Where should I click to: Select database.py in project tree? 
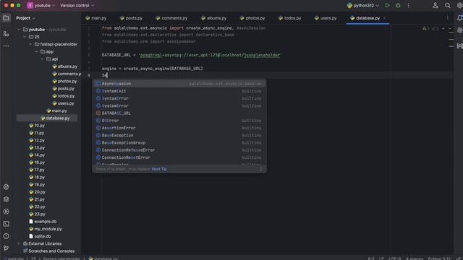[x=55, y=118]
